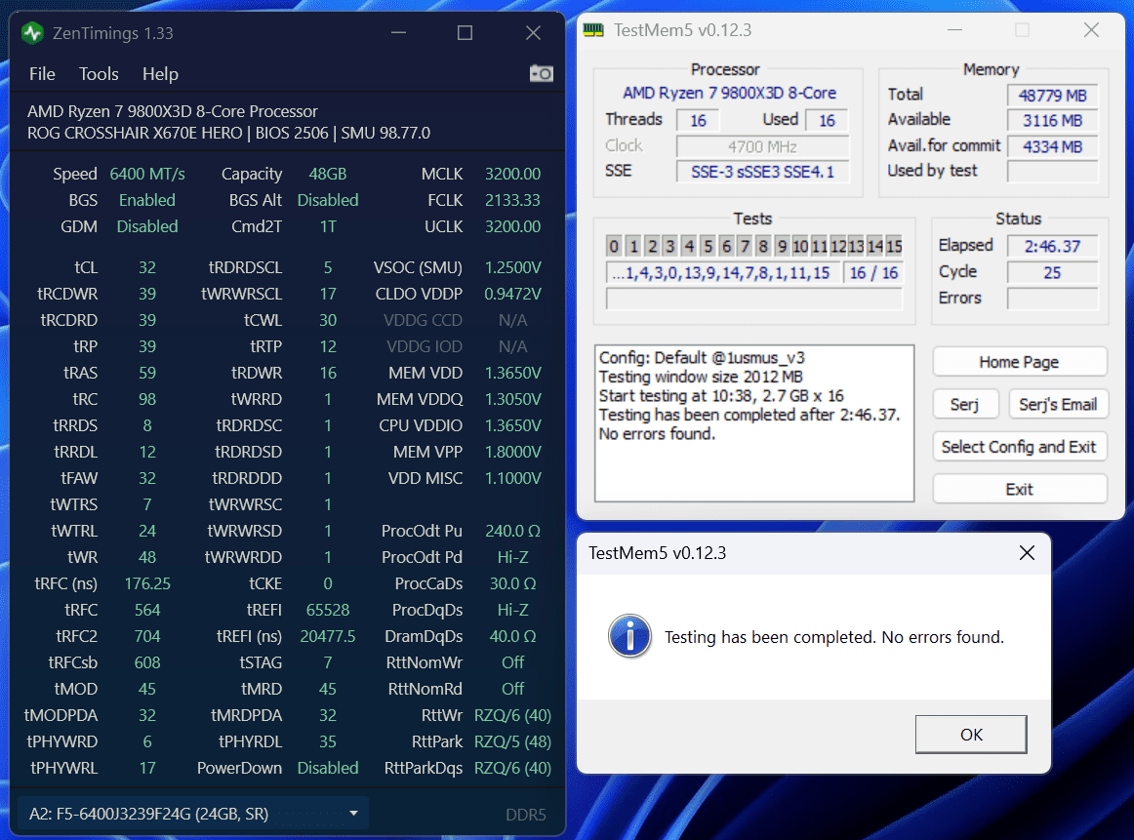The width and height of the screenshot is (1134, 840).
Task: Open the Tools menu in ZenTimings
Action: (99, 74)
